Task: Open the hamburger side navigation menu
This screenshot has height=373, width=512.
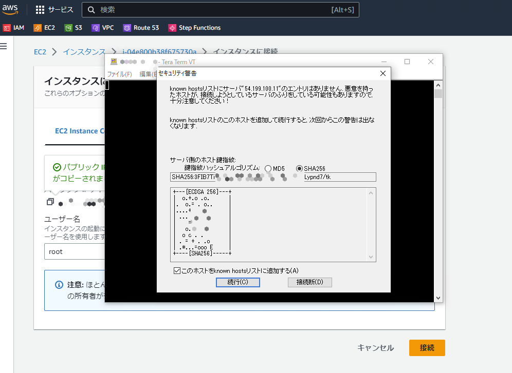Action: click(x=4, y=46)
